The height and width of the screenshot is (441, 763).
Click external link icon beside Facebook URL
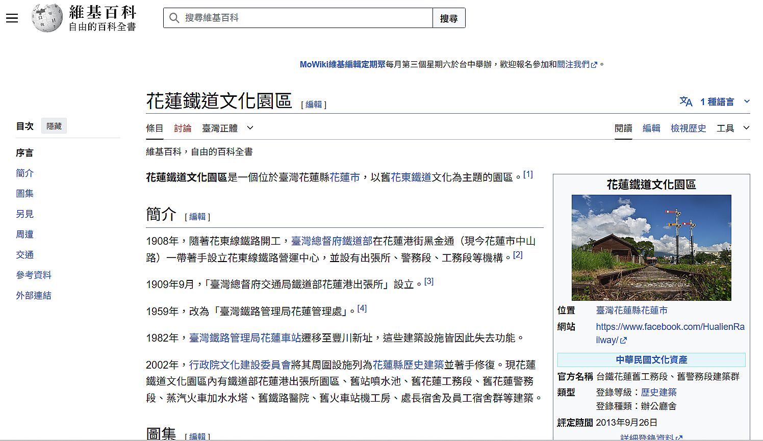pyautogui.click(x=623, y=340)
